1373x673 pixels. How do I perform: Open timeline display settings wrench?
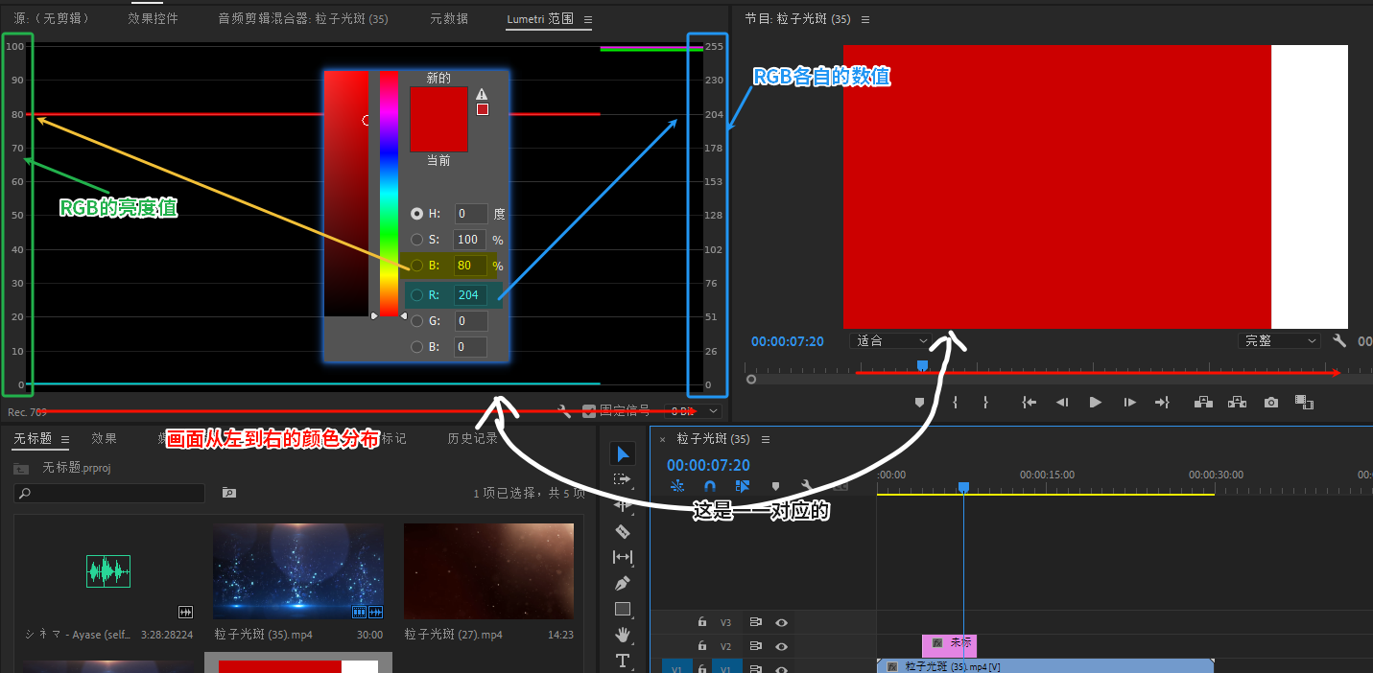pyautogui.click(x=808, y=486)
